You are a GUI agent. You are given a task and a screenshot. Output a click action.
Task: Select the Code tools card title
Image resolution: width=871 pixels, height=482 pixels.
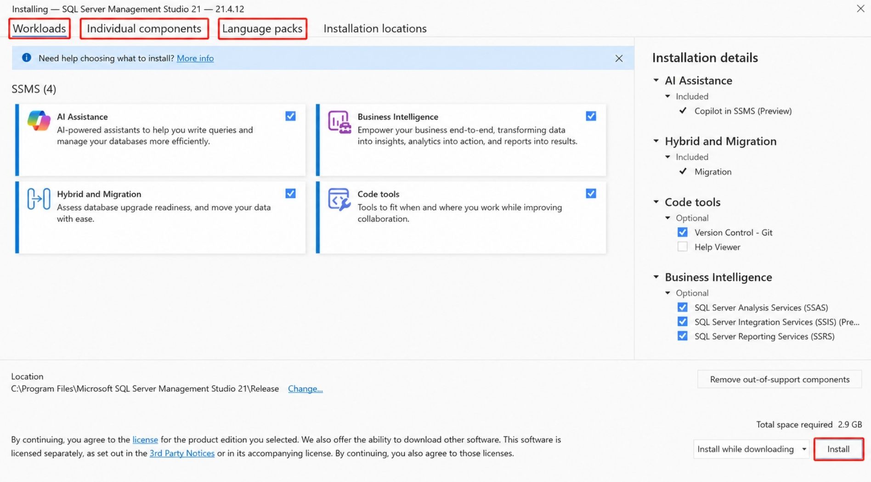pos(379,194)
